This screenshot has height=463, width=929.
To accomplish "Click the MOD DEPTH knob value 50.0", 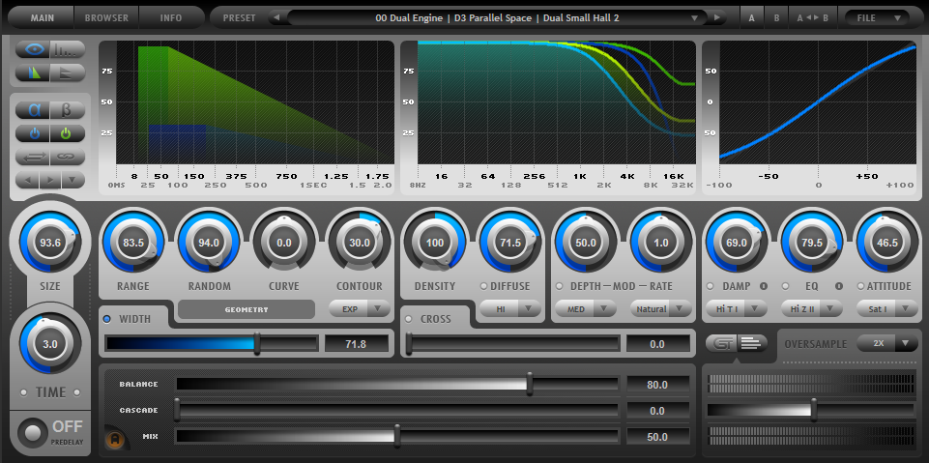I will pos(586,243).
